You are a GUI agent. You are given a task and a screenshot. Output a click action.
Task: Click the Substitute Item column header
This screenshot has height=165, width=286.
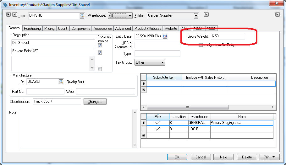coord(164,77)
